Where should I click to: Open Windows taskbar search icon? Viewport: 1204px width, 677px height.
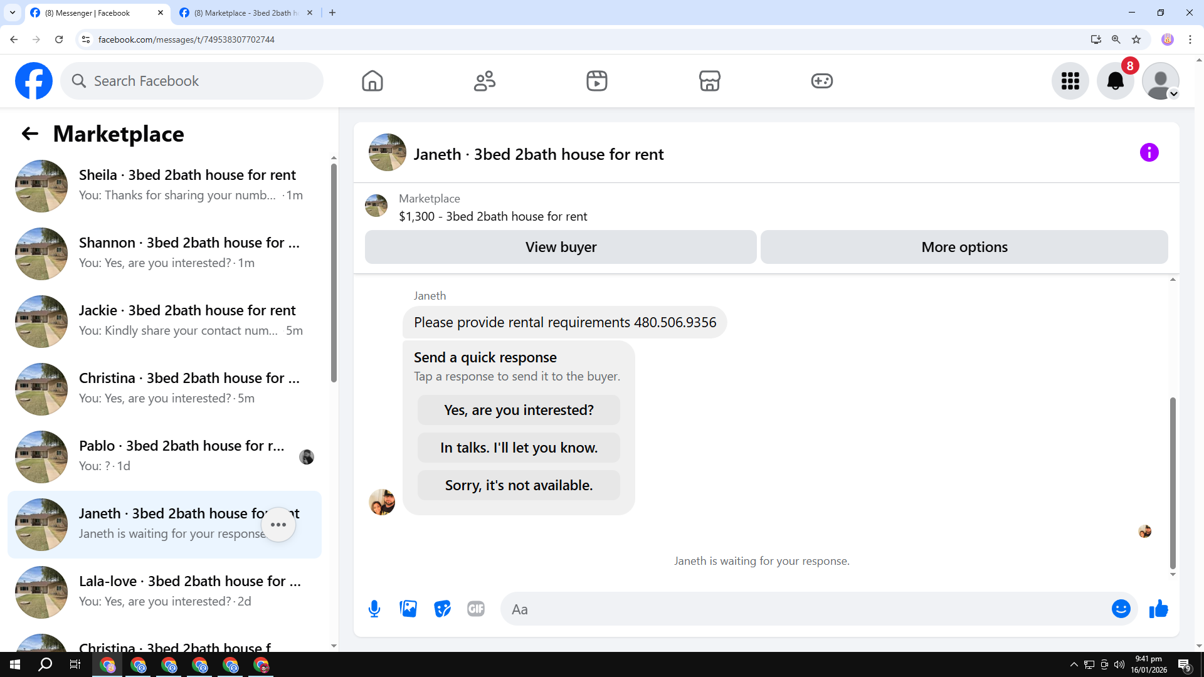(x=45, y=664)
